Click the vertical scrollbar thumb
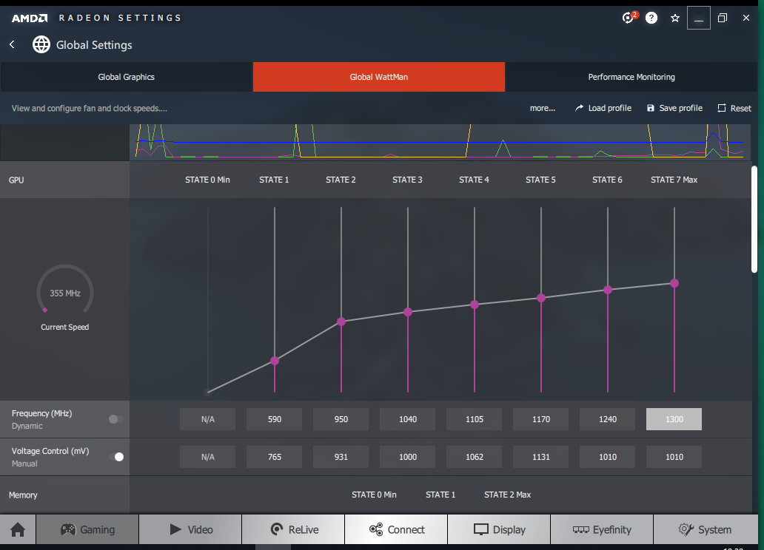764x550 pixels. pyautogui.click(x=754, y=219)
